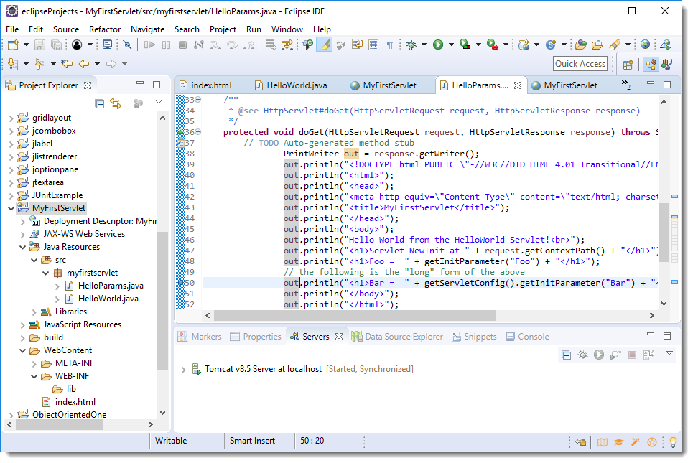Open the Run configurations dropdown arrow

(x=451, y=45)
